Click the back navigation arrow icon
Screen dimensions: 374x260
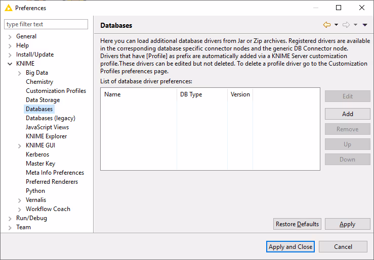tap(326, 25)
